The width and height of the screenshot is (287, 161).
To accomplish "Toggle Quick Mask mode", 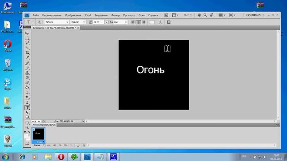I will (x=27, y=144).
